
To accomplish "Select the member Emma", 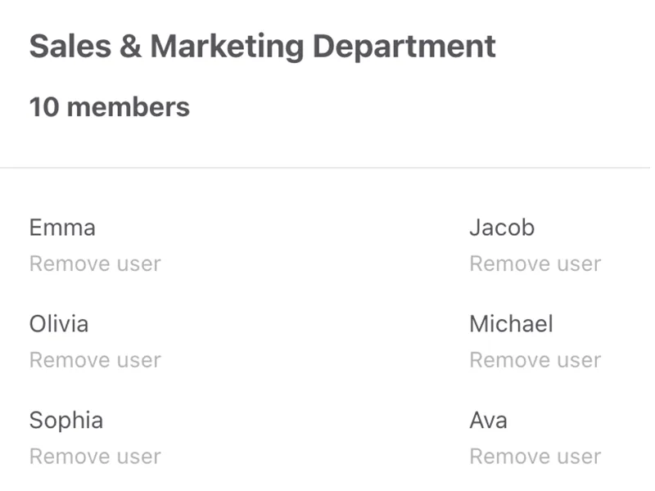I will click(62, 227).
